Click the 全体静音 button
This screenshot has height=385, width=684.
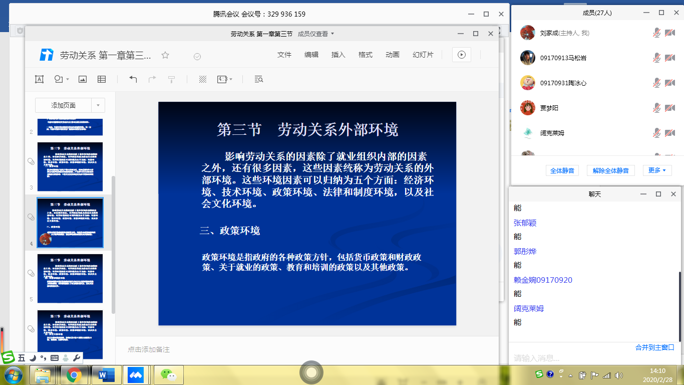pos(562,170)
